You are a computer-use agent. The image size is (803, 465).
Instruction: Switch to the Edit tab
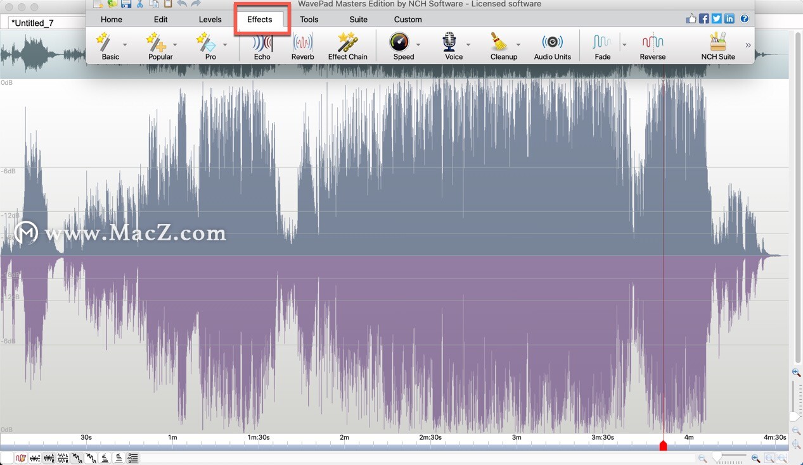click(161, 20)
